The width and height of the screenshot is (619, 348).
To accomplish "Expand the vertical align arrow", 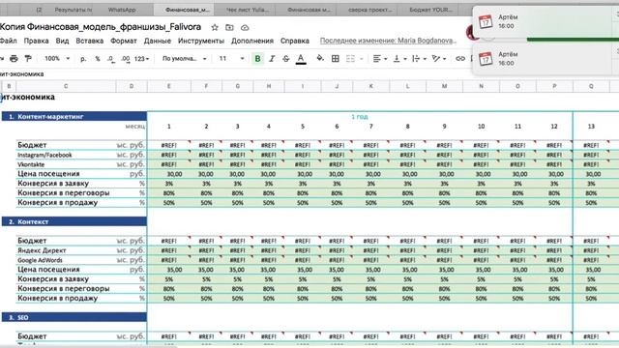I will 405,59.
